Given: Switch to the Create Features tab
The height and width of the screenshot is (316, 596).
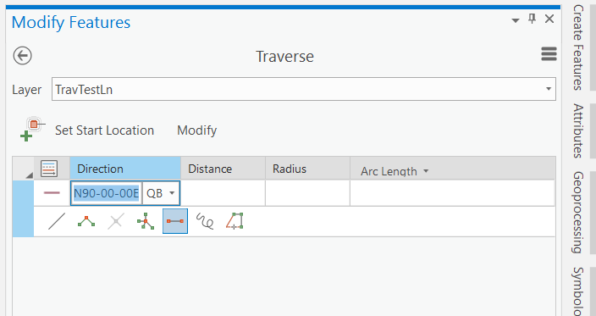Looking at the screenshot, I should (577, 47).
